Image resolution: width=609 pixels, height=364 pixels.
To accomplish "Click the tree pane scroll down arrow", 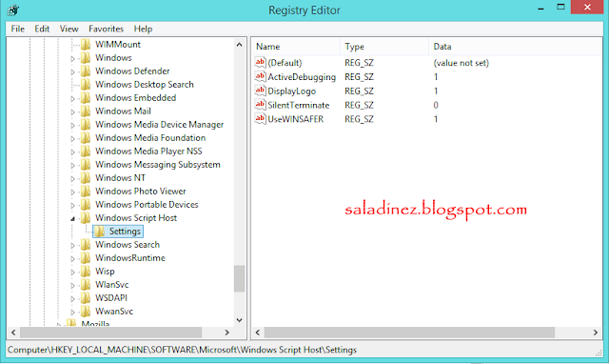I will coord(239,320).
